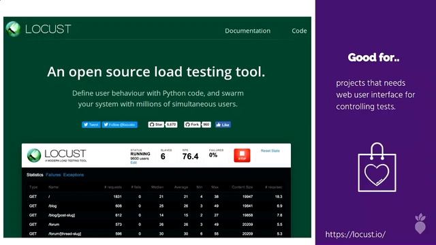The width and height of the screenshot is (436, 245).
Task: Click the 'Good for..' heading
Action: click(x=373, y=57)
